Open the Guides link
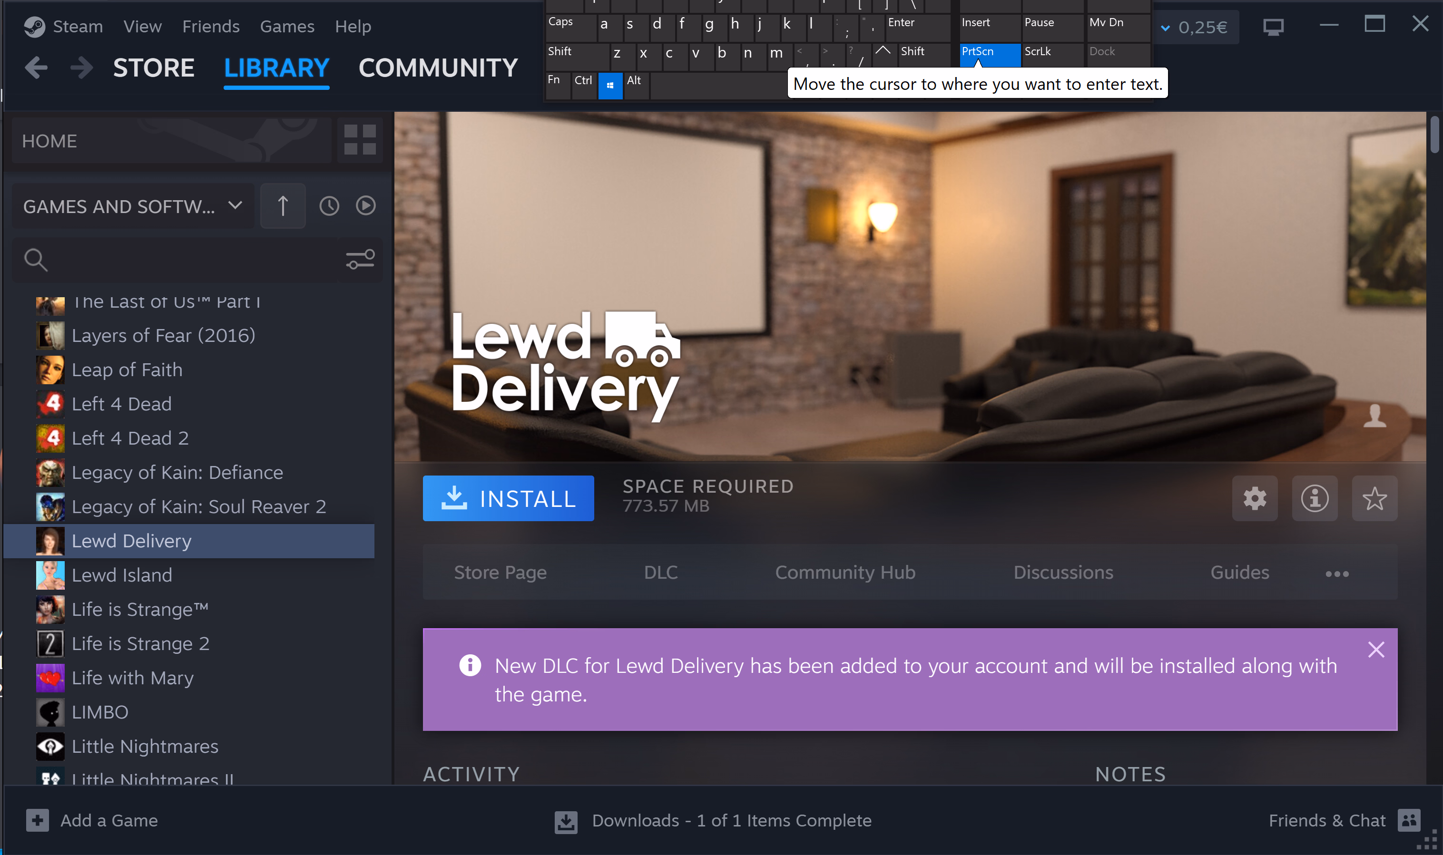 coord(1239,573)
